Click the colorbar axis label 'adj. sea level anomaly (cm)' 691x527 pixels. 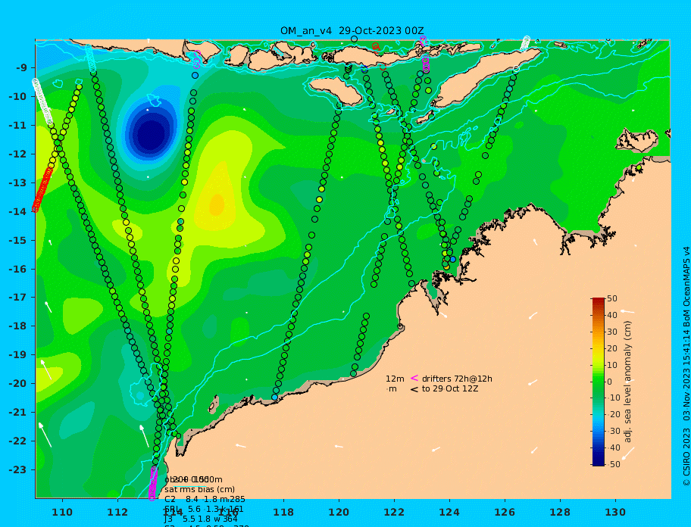point(627,382)
